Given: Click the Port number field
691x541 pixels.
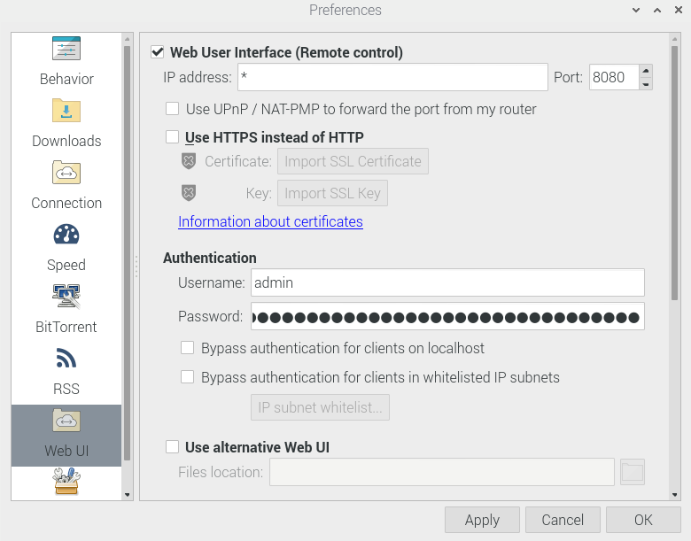Looking at the screenshot, I should [614, 77].
